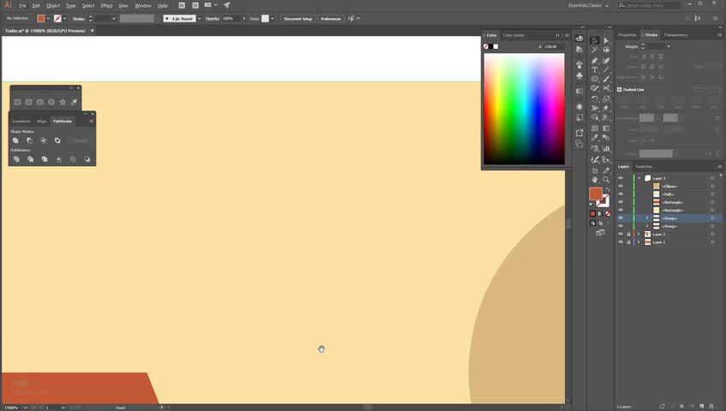726x411 pixels.
Task: Open fill color dropdown in control bar
Action: click(48, 19)
